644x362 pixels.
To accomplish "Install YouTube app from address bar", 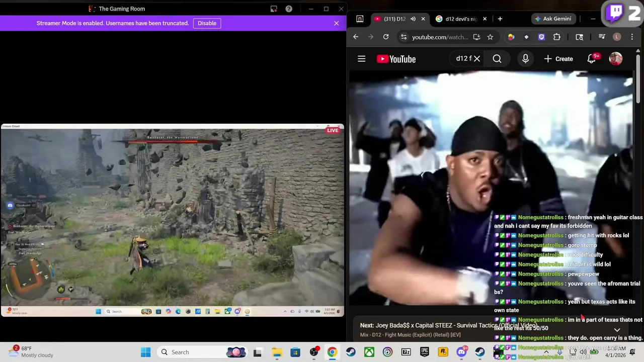I will (476, 37).
